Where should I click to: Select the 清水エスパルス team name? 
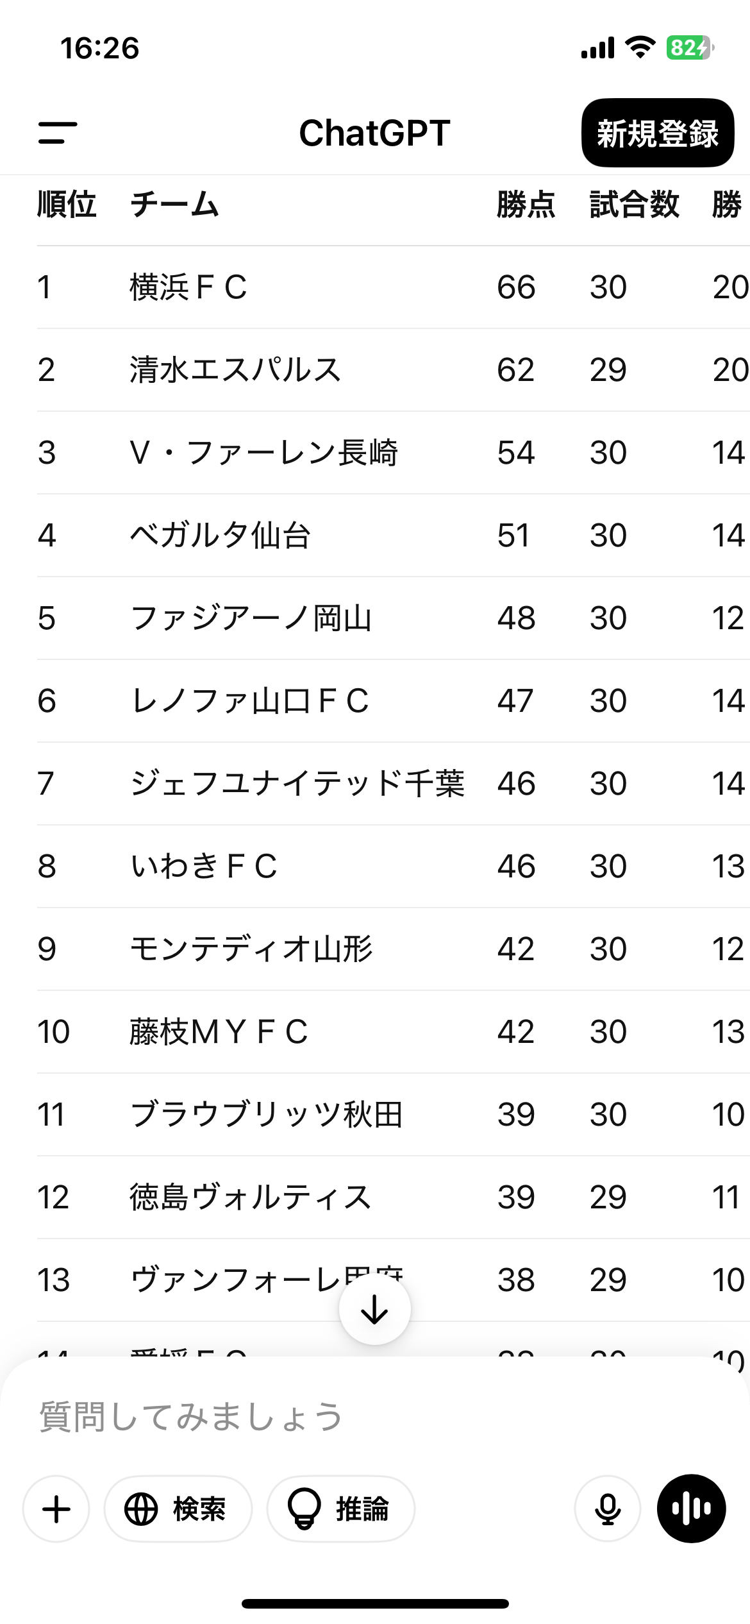235,369
